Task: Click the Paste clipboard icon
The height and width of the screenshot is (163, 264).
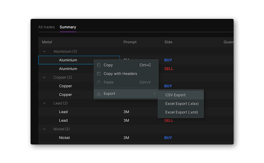Action: tap(99, 82)
